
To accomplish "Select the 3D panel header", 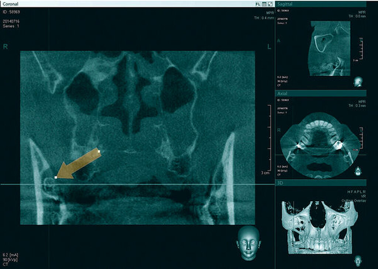I will click(x=321, y=183).
